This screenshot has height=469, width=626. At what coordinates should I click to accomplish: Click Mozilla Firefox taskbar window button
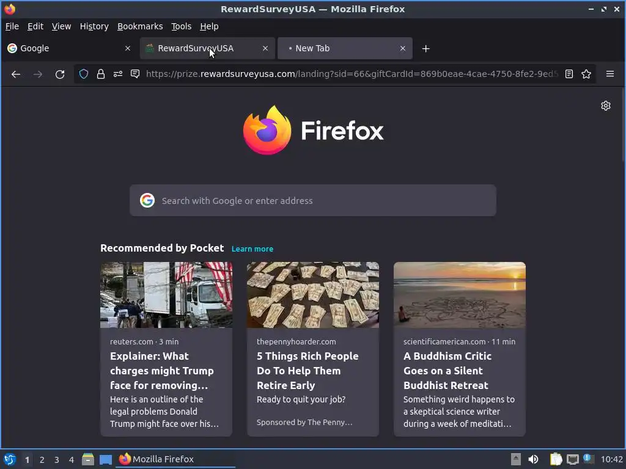[175, 459]
